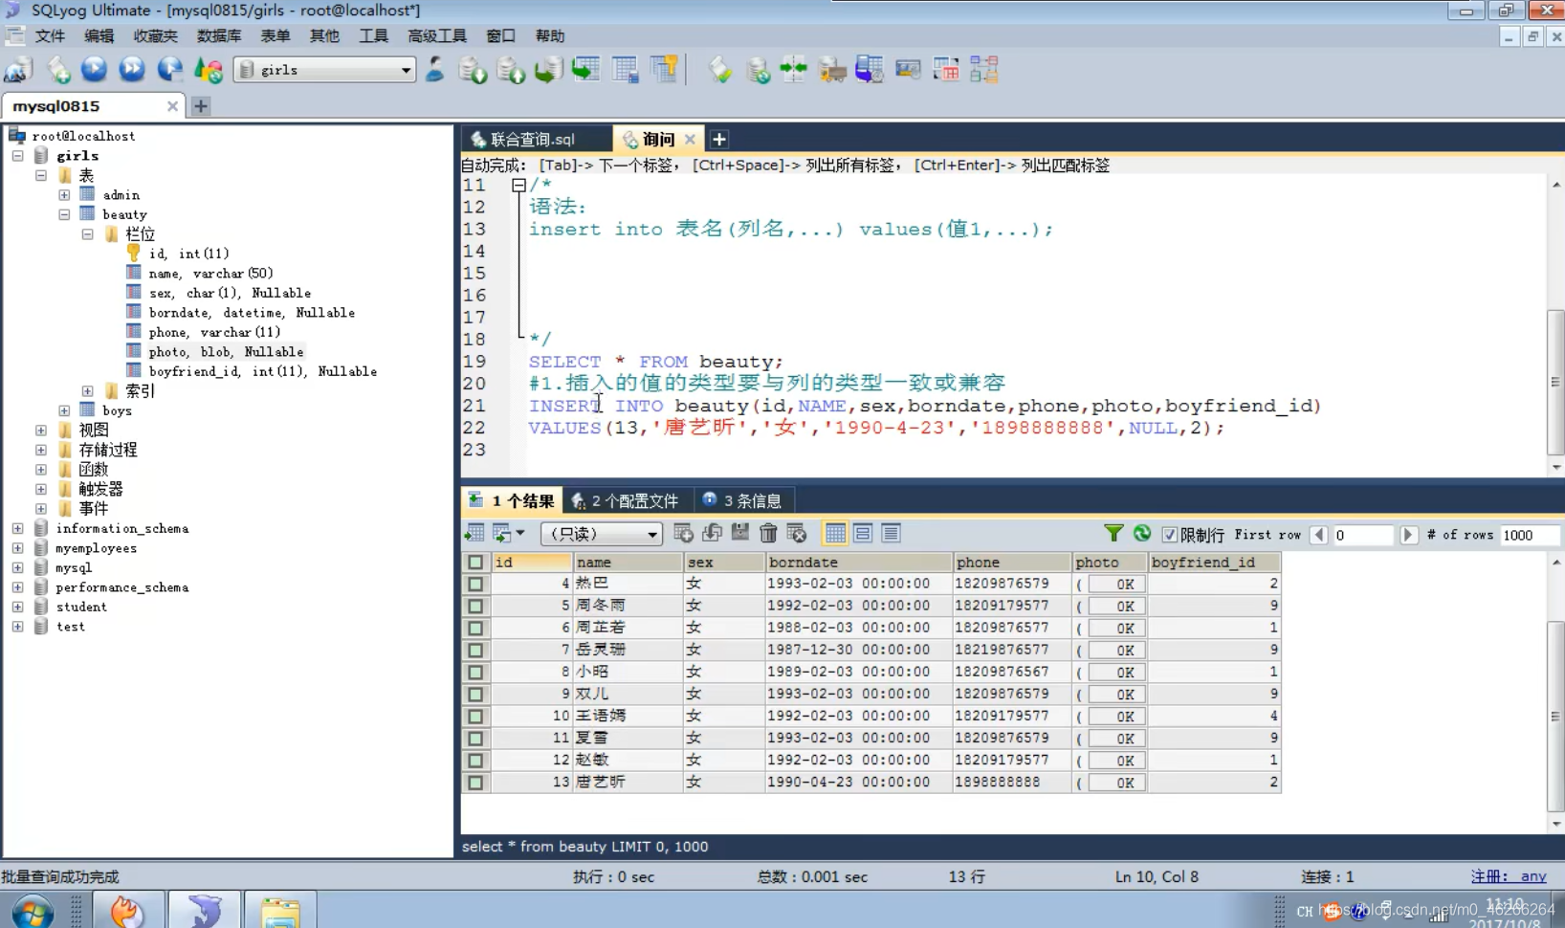
Task: Check the row checkbox for 岳灵珊
Action: [x=475, y=650]
